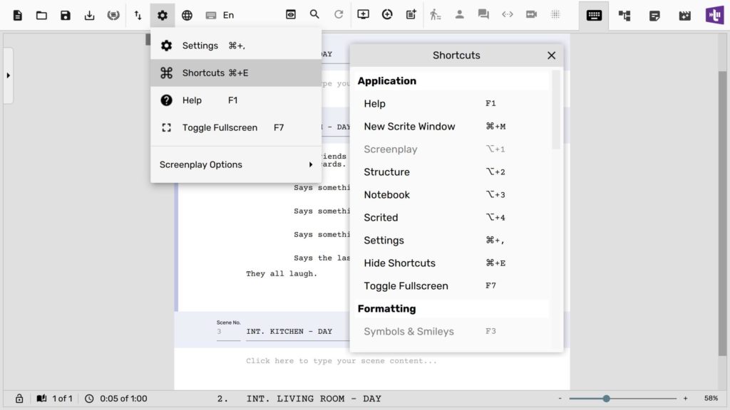The width and height of the screenshot is (730, 410).
Task: Save the current screenplay
Action: coord(66,14)
